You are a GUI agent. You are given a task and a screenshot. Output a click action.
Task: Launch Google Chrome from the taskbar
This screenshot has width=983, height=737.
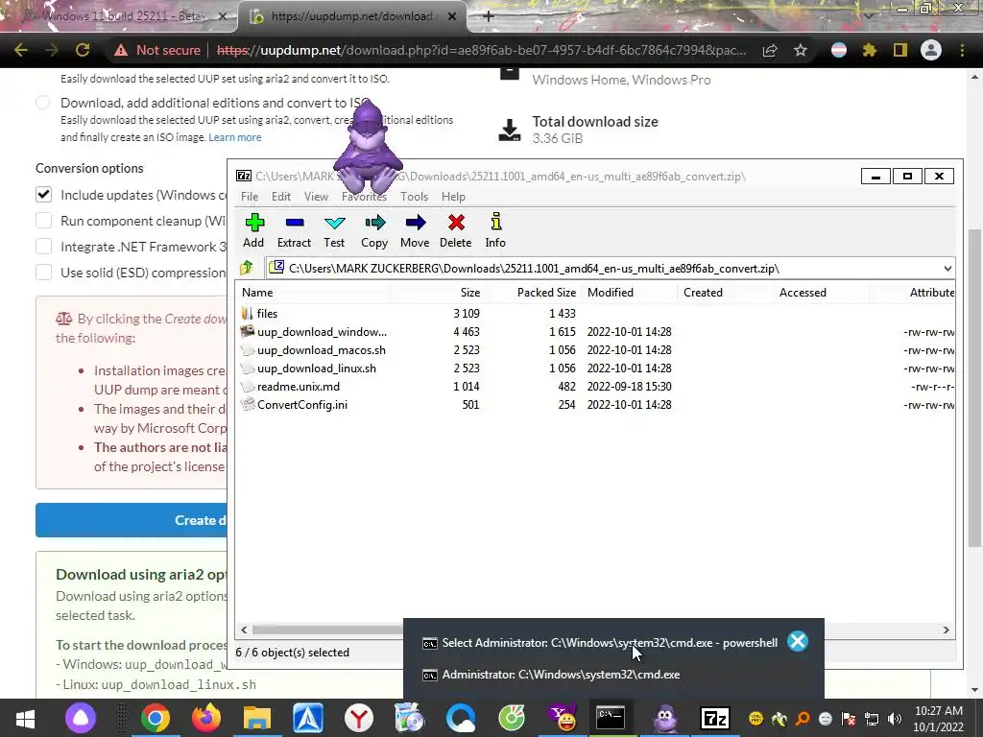point(155,718)
